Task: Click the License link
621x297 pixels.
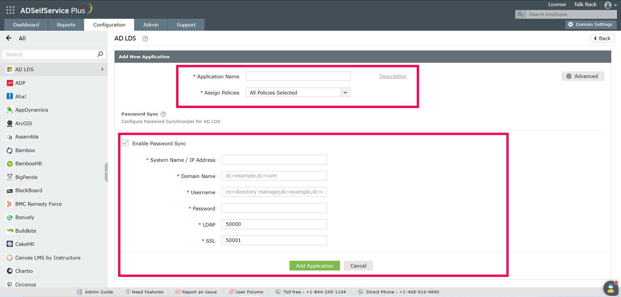Action: [x=557, y=5]
